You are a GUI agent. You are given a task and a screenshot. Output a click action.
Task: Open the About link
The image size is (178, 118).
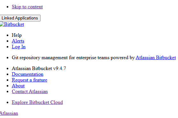click(x=18, y=86)
